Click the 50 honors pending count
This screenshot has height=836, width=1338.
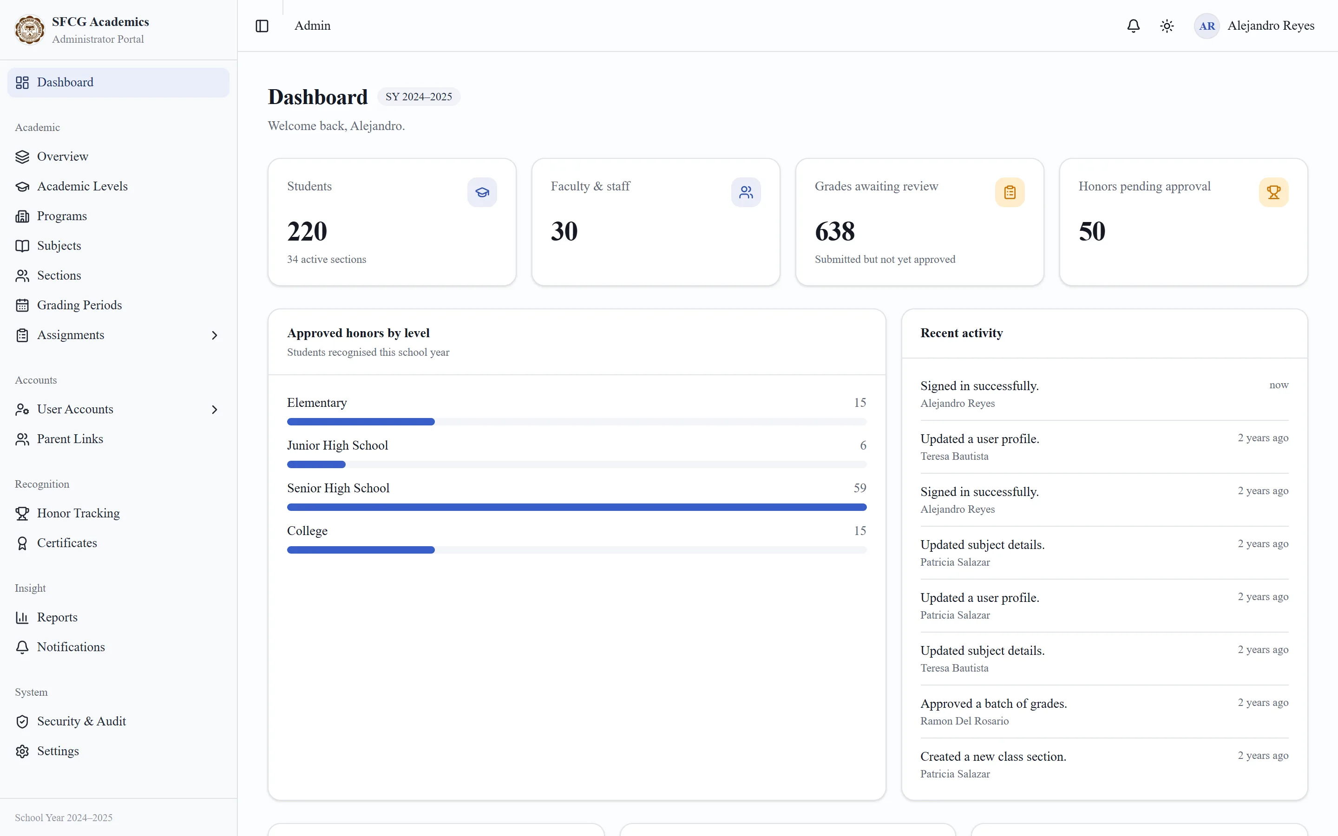[x=1092, y=232]
